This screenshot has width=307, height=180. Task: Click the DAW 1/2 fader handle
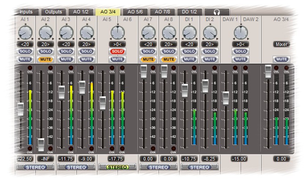[226, 98]
